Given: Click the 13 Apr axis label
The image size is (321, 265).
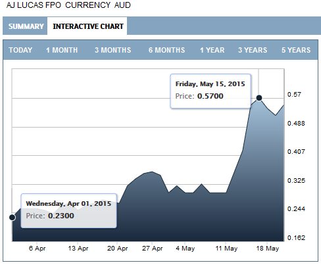Looking at the screenshot, I should [x=78, y=249].
